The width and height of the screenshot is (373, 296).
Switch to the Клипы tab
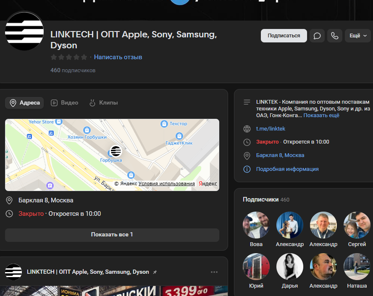tap(103, 103)
